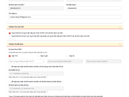This screenshot has height=97, width=129.
Task: Open 'Chọn cơ quan Công an cấp Tỉnh/TP' dropdown
Action: [26, 61]
